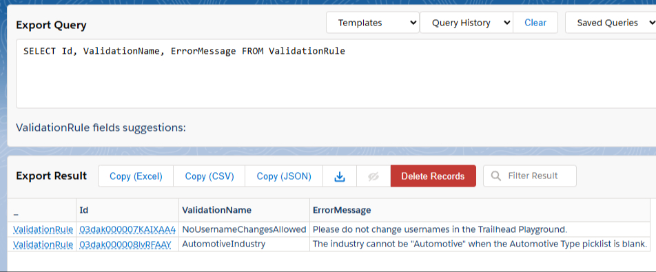Open ValidationRule link in AutomotiveIndustry row
Viewport: 656px width, 272px height.
43,244
